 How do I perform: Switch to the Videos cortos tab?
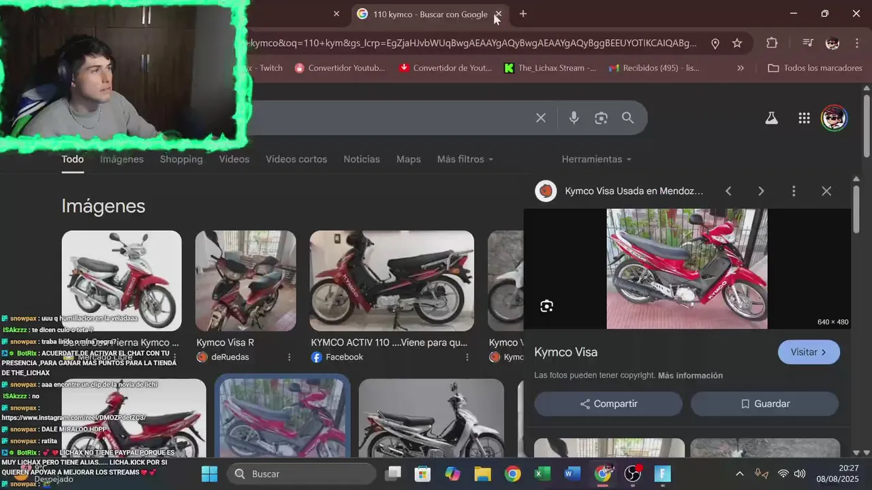pos(296,159)
